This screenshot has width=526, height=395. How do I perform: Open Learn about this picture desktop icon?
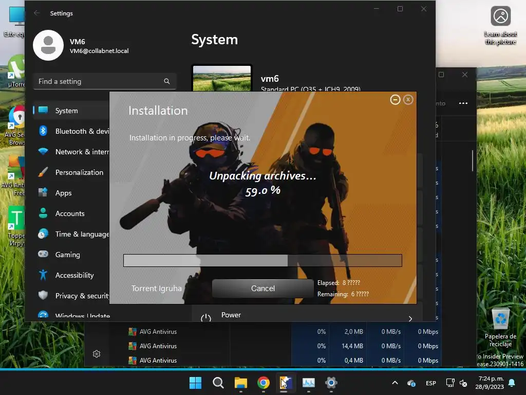click(500, 26)
